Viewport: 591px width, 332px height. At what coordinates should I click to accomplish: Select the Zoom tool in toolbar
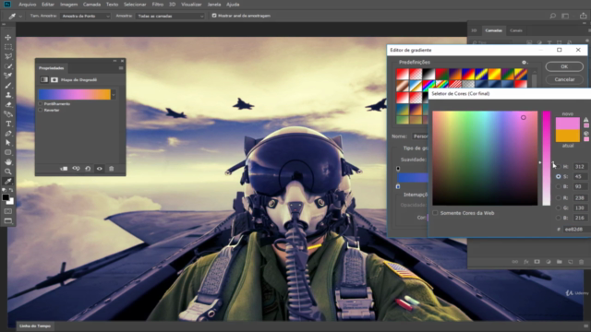point(8,172)
